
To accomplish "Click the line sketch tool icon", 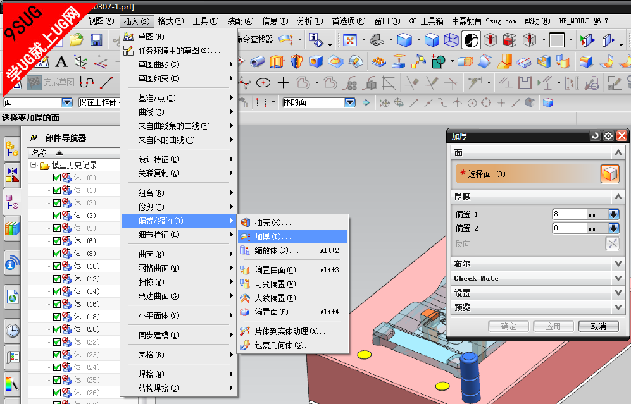I will pos(106,83).
